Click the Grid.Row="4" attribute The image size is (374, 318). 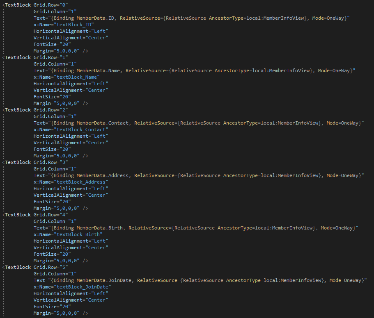(x=50, y=215)
